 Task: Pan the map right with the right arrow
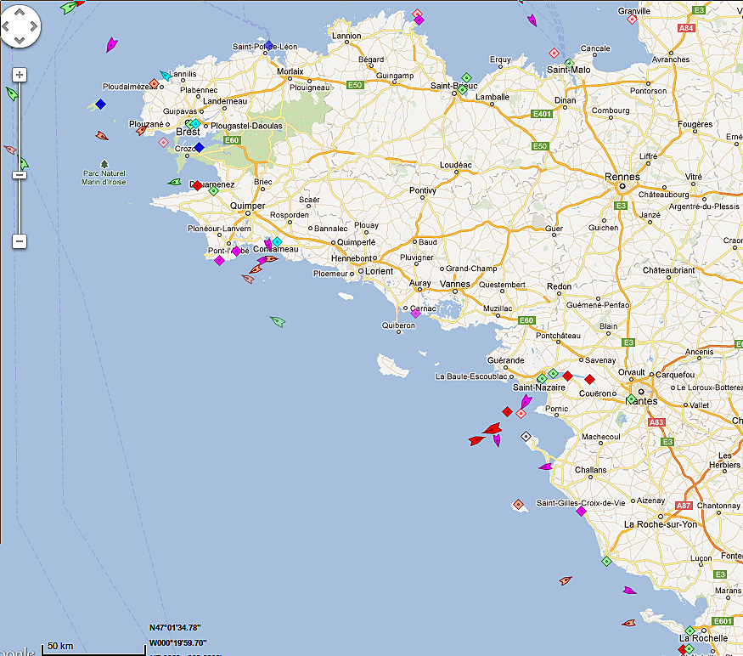33,26
